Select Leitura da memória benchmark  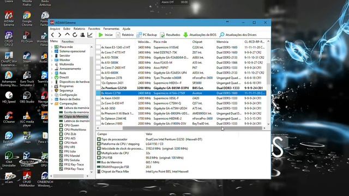click(x=74, y=108)
